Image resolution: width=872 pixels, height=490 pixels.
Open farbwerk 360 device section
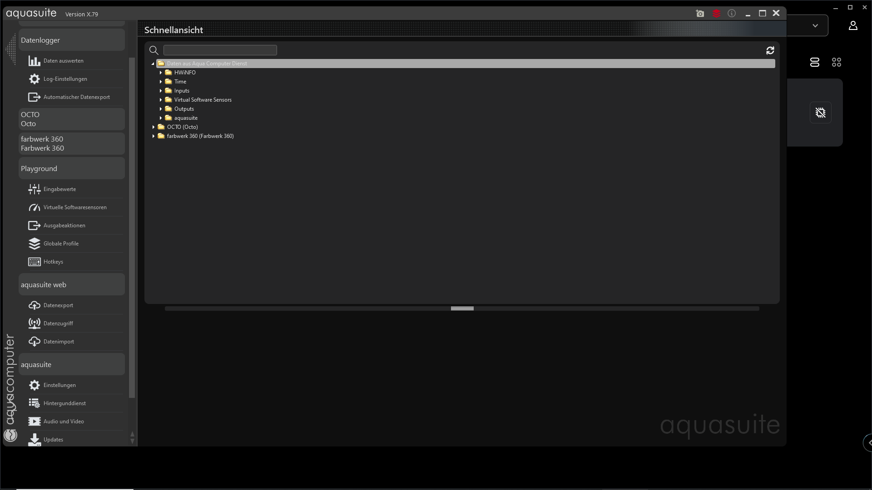(72, 144)
